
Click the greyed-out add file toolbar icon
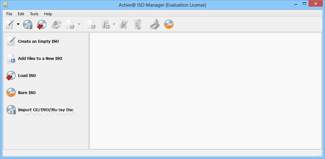click(91, 24)
